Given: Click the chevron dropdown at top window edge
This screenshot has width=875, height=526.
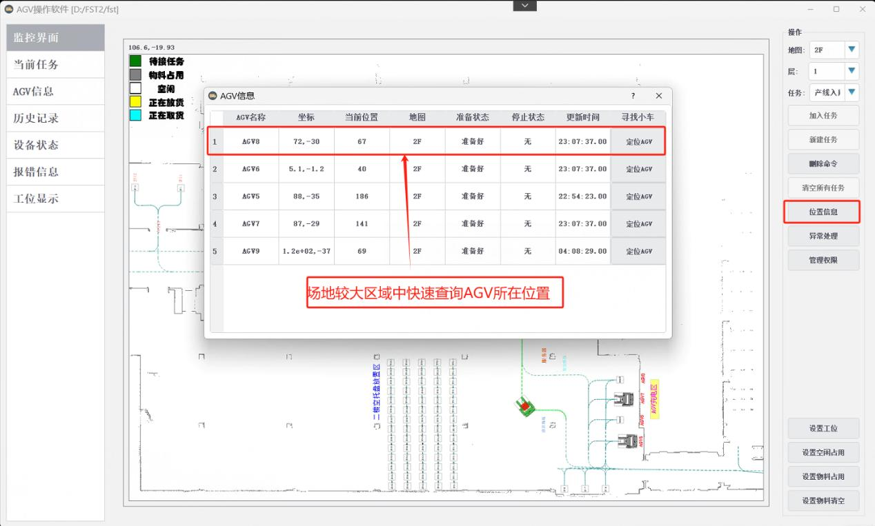Looking at the screenshot, I should point(524,6).
